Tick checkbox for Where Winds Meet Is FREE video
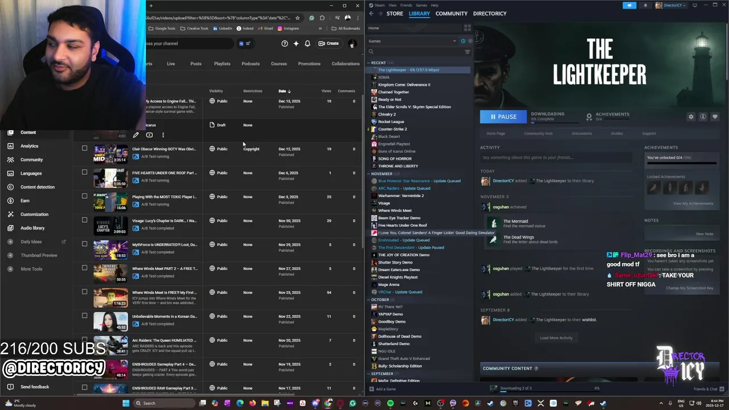729x410 pixels. [85, 292]
